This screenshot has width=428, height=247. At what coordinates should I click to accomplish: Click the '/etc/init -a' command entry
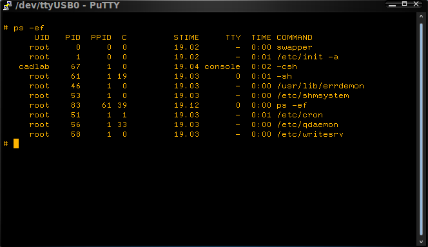click(x=307, y=57)
